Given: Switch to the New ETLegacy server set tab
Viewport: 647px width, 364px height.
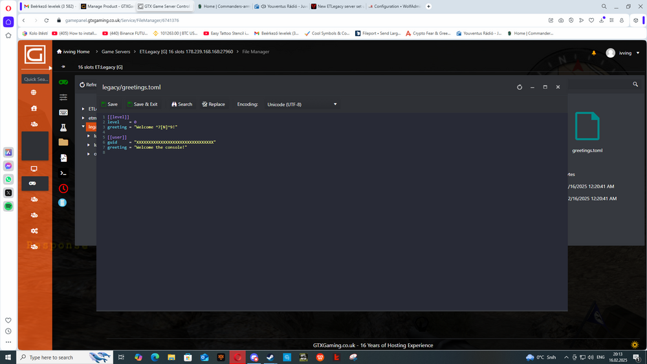Looking at the screenshot, I should click(x=338, y=6).
